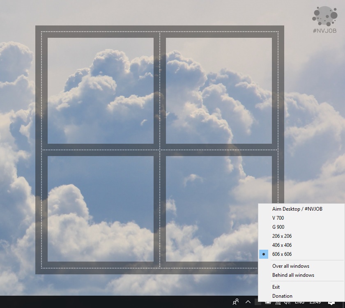Expand the hidden tray icons chevron
Image resolution: width=345 pixels, height=308 pixels.
click(x=248, y=302)
